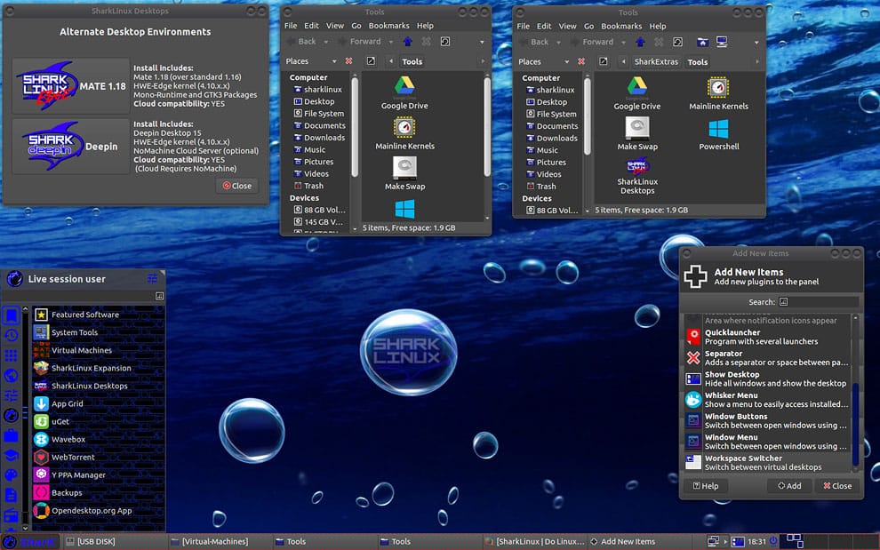
Task: Open Forward history arrow in right Tools window
Action: point(623,43)
